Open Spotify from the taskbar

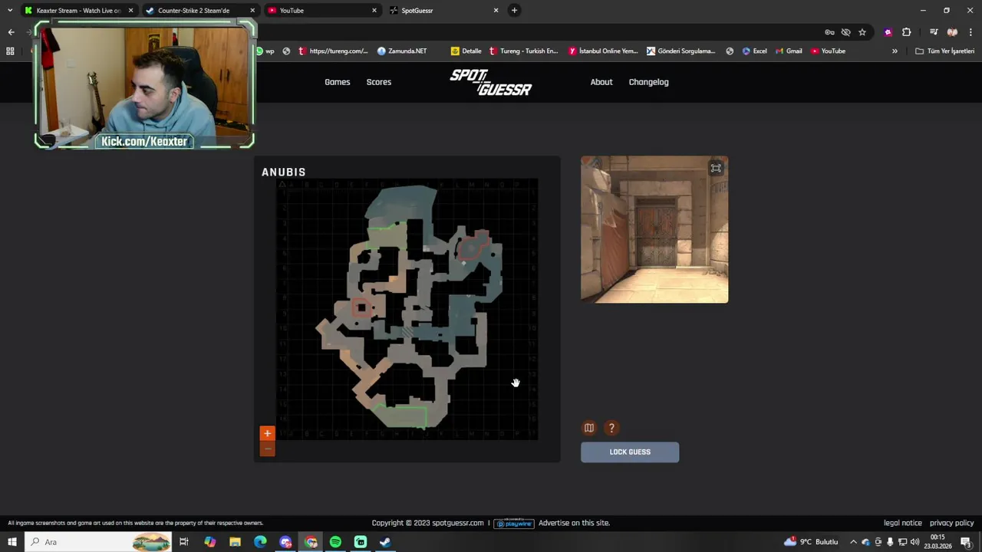(335, 542)
